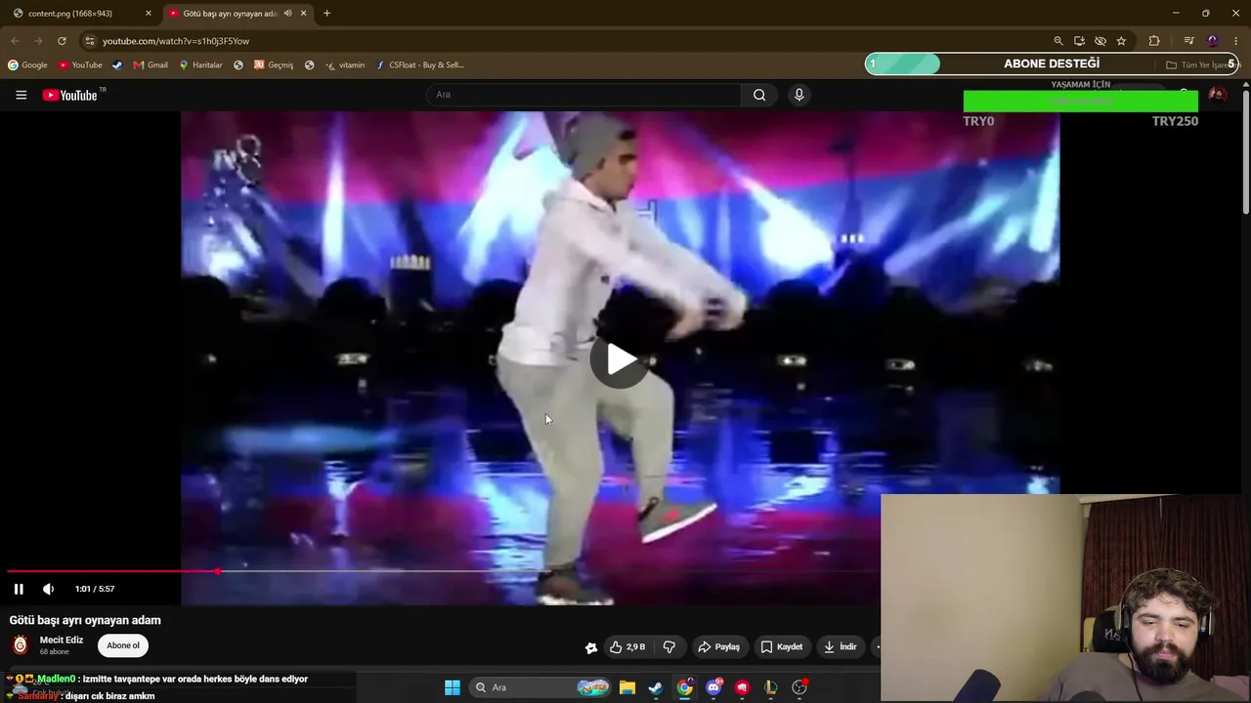Open the Geçmiş bookmark

click(x=274, y=65)
